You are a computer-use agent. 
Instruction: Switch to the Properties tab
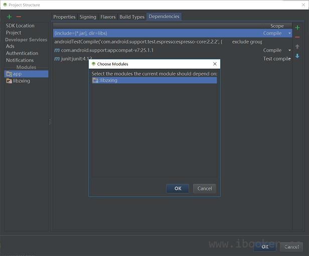click(64, 17)
